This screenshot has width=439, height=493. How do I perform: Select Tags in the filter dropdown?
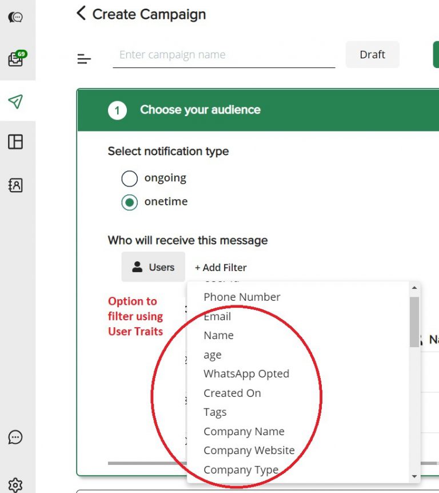coord(215,412)
